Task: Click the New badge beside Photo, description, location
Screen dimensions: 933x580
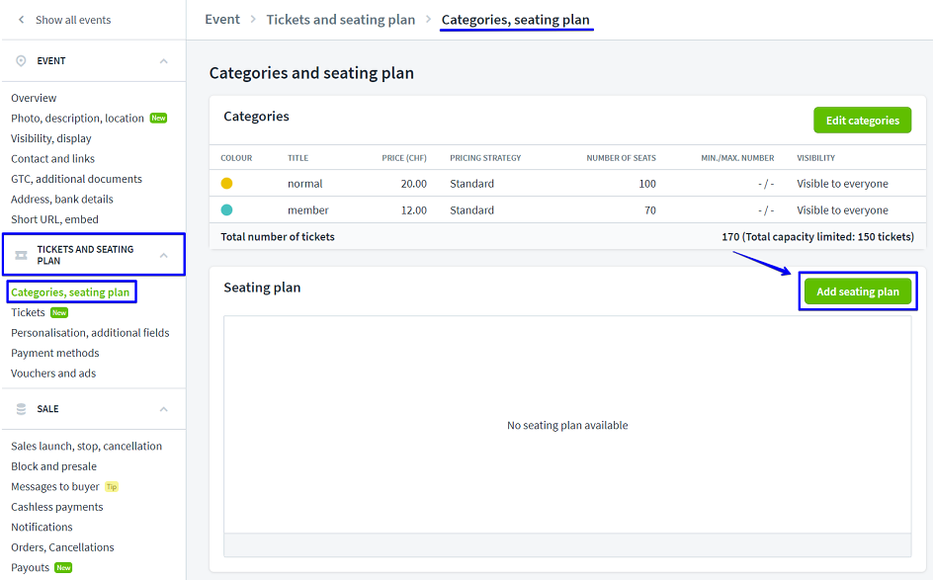Action: (158, 119)
